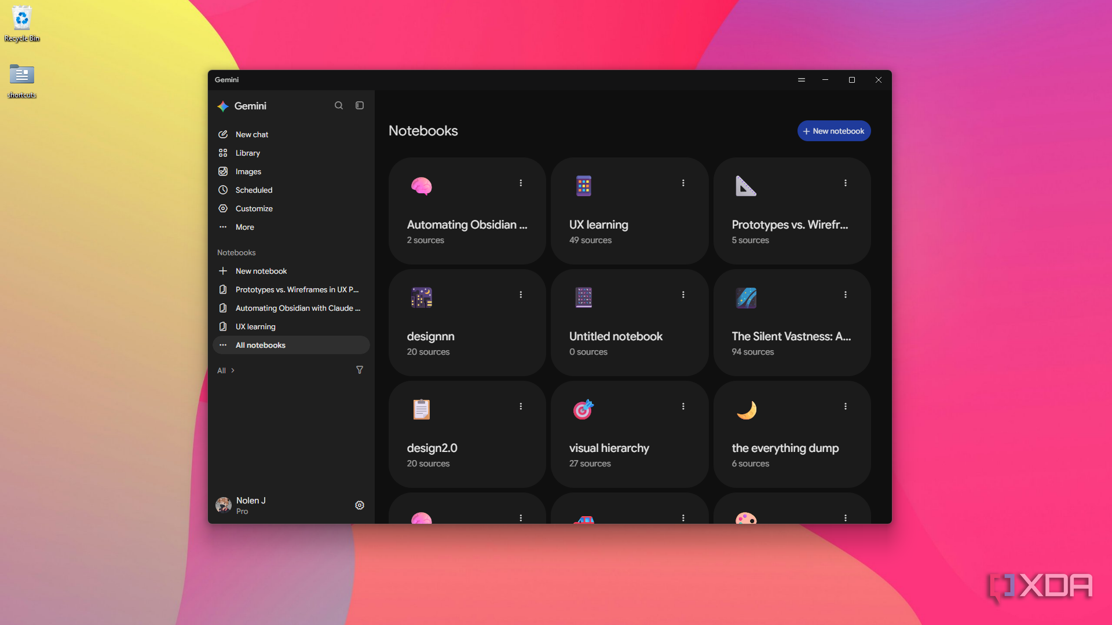Open the visual hierarchy notebook title
The height and width of the screenshot is (625, 1112).
tap(609, 448)
